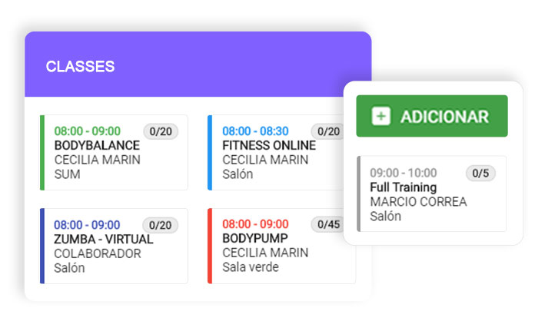Screen dimensions: 535x311
Task: Click the 0/5 badge on Full Training
Action: click(x=480, y=174)
